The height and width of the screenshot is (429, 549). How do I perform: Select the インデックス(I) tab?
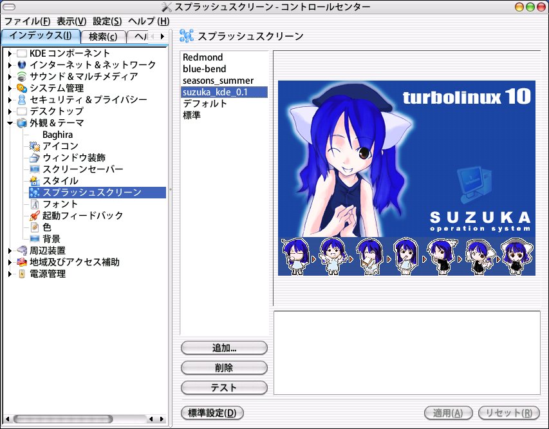click(x=41, y=35)
